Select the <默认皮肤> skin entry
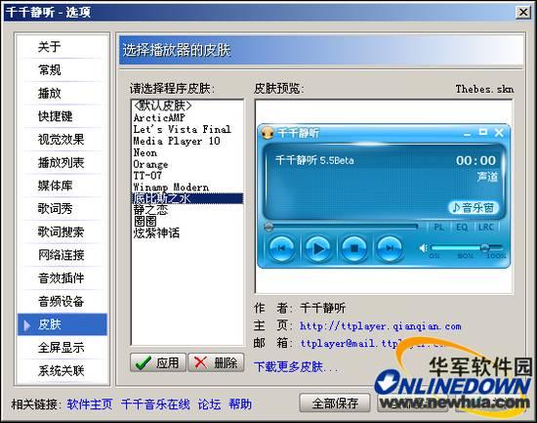 coord(187,106)
